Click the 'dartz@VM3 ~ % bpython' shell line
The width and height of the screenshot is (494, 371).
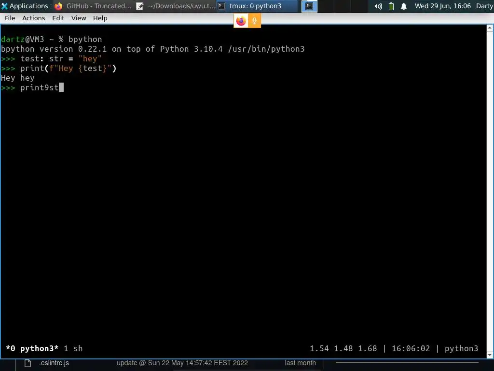[x=51, y=40]
